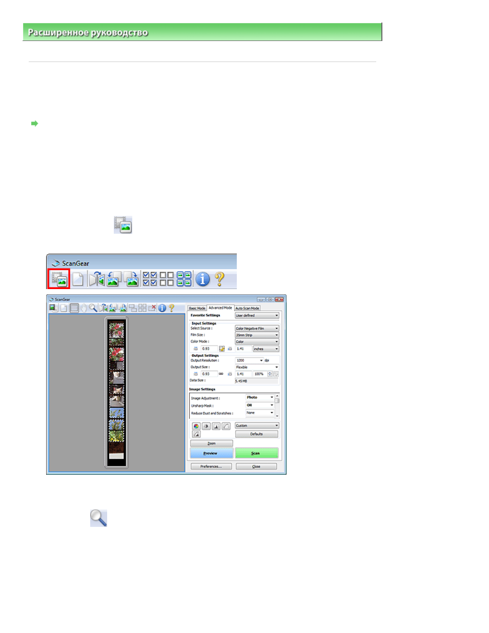Toggle the aspect ratio lock icon next to input width
Image resolution: width=489 pixels, height=633 pixels.
point(222,349)
